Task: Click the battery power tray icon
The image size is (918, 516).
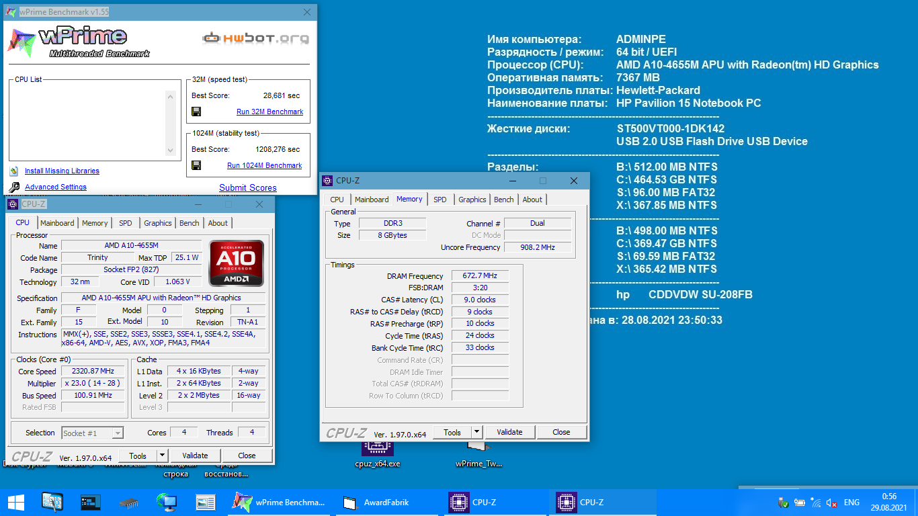Action: click(x=800, y=503)
